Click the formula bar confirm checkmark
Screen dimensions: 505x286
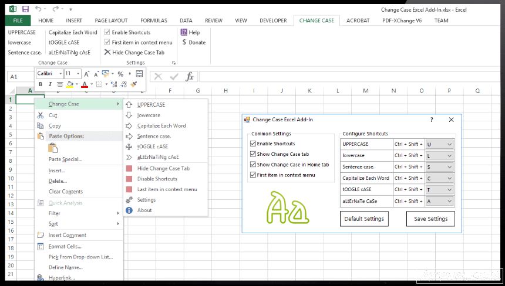[x=174, y=76]
